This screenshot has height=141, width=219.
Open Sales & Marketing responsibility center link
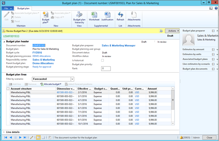[x=44, y=60]
